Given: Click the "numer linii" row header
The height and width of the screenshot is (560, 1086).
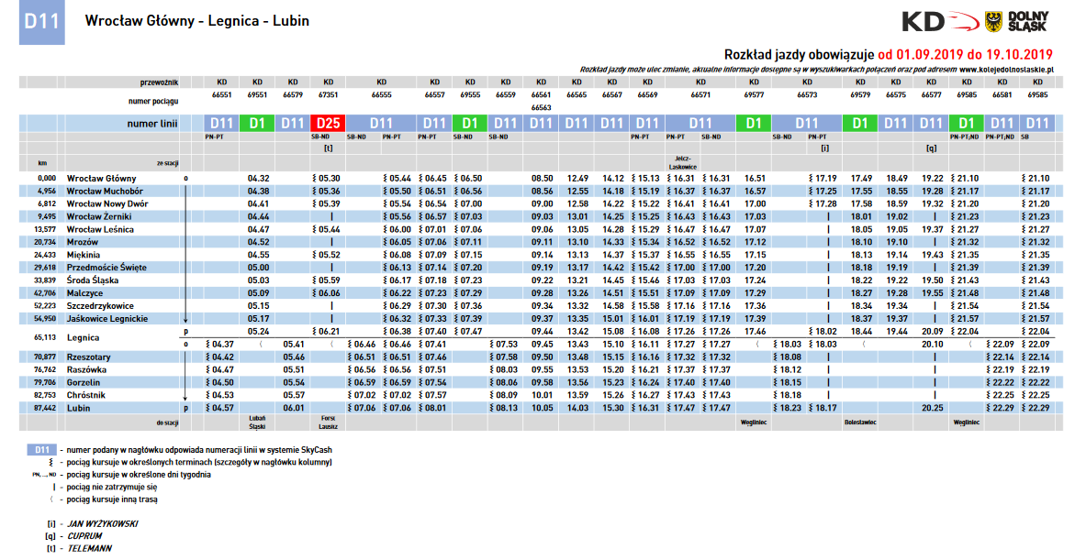Looking at the screenshot, I should coord(151,123).
